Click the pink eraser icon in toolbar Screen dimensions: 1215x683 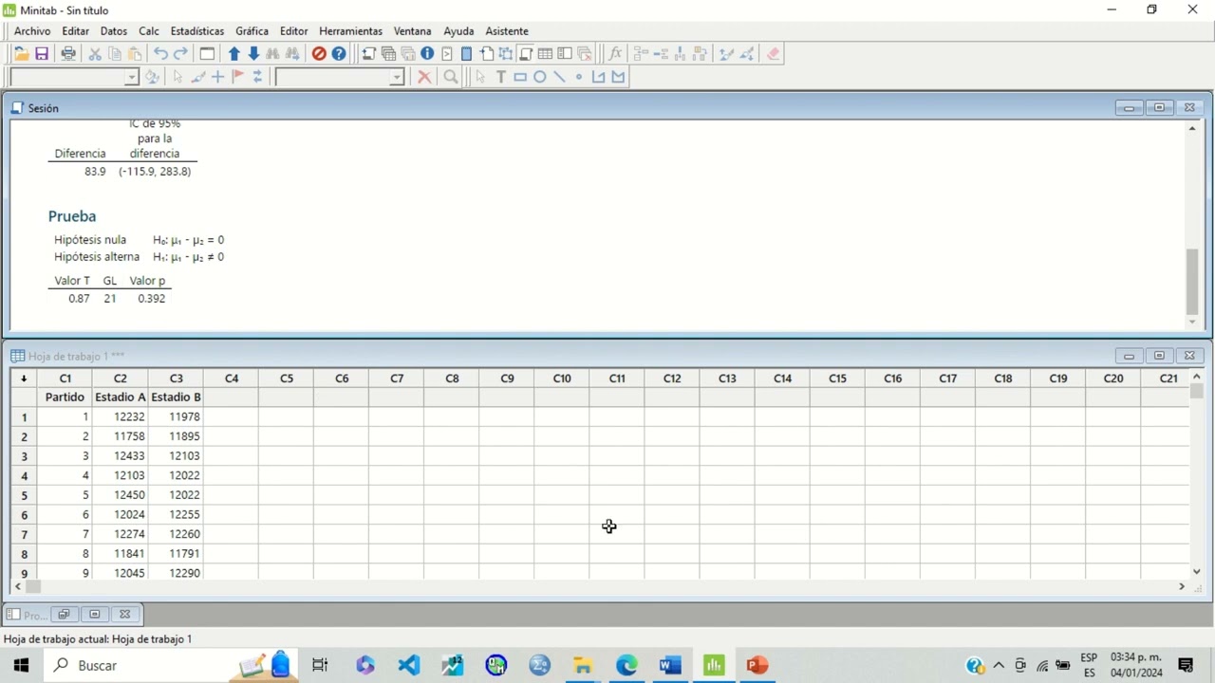pos(773,54)
